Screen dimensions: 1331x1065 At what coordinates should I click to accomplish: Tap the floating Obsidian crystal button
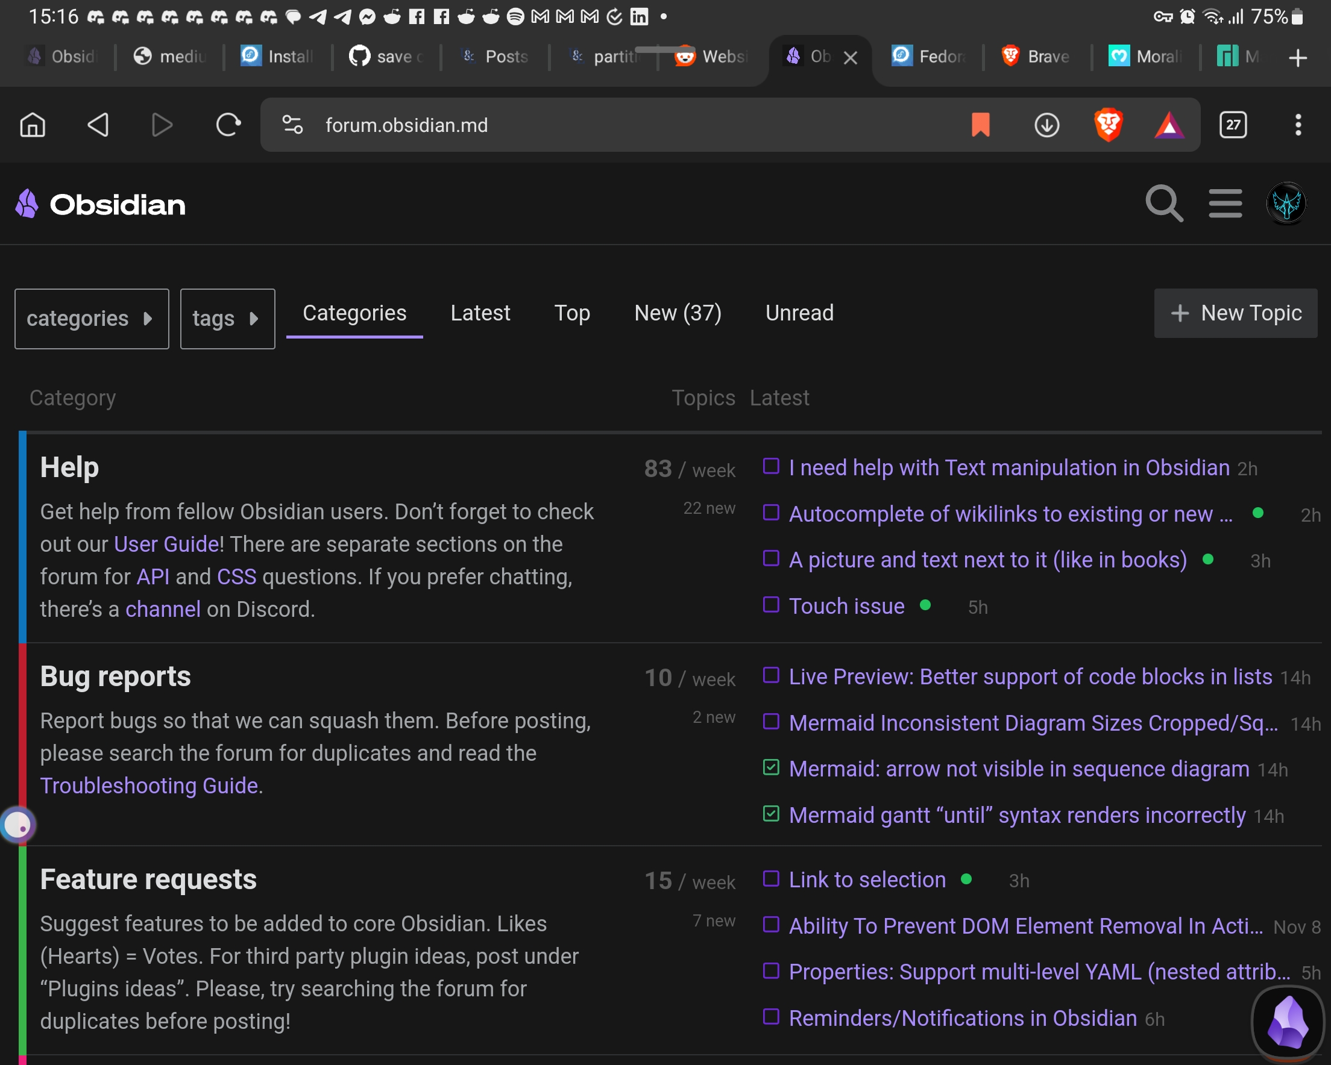pyautogui.click(x=1288, y=1022)
